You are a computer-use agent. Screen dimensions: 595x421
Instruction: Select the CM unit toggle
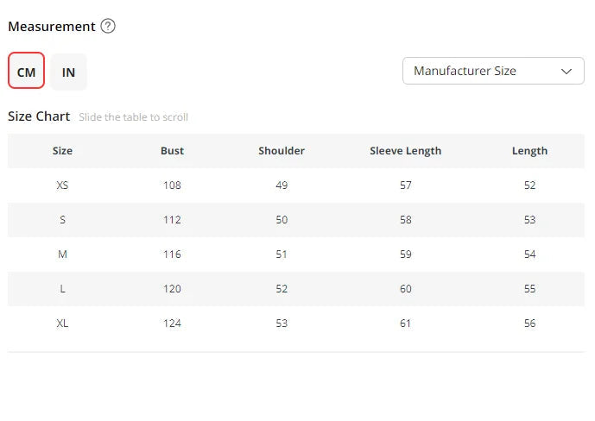(26, 71)
